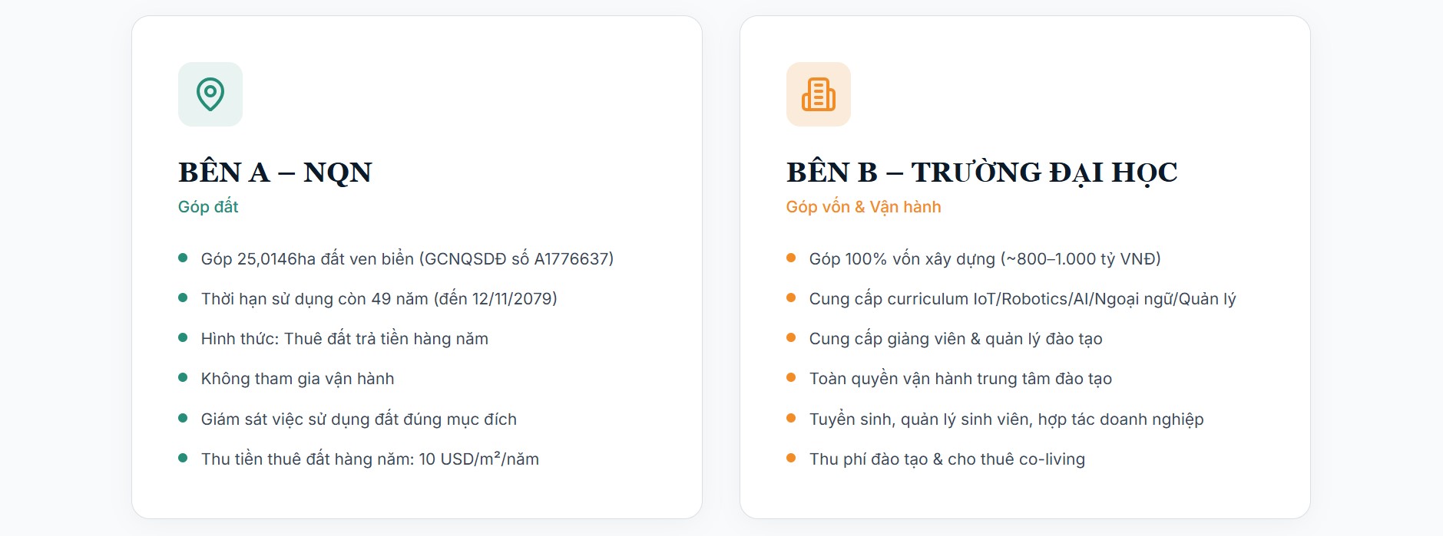The width and height of the screenshot is (1443, 536).
Task: Click the orange Góp vốn & Vận hành subtitle
Action: click(863, 207)
